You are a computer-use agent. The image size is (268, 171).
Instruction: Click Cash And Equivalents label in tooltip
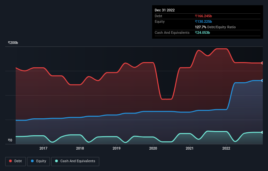coord(172,33)
